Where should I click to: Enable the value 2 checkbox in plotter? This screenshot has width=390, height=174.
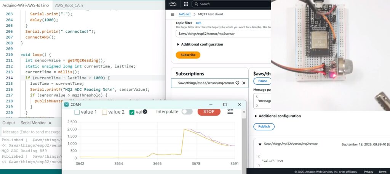pyautogui.click(x=104, y=112)
